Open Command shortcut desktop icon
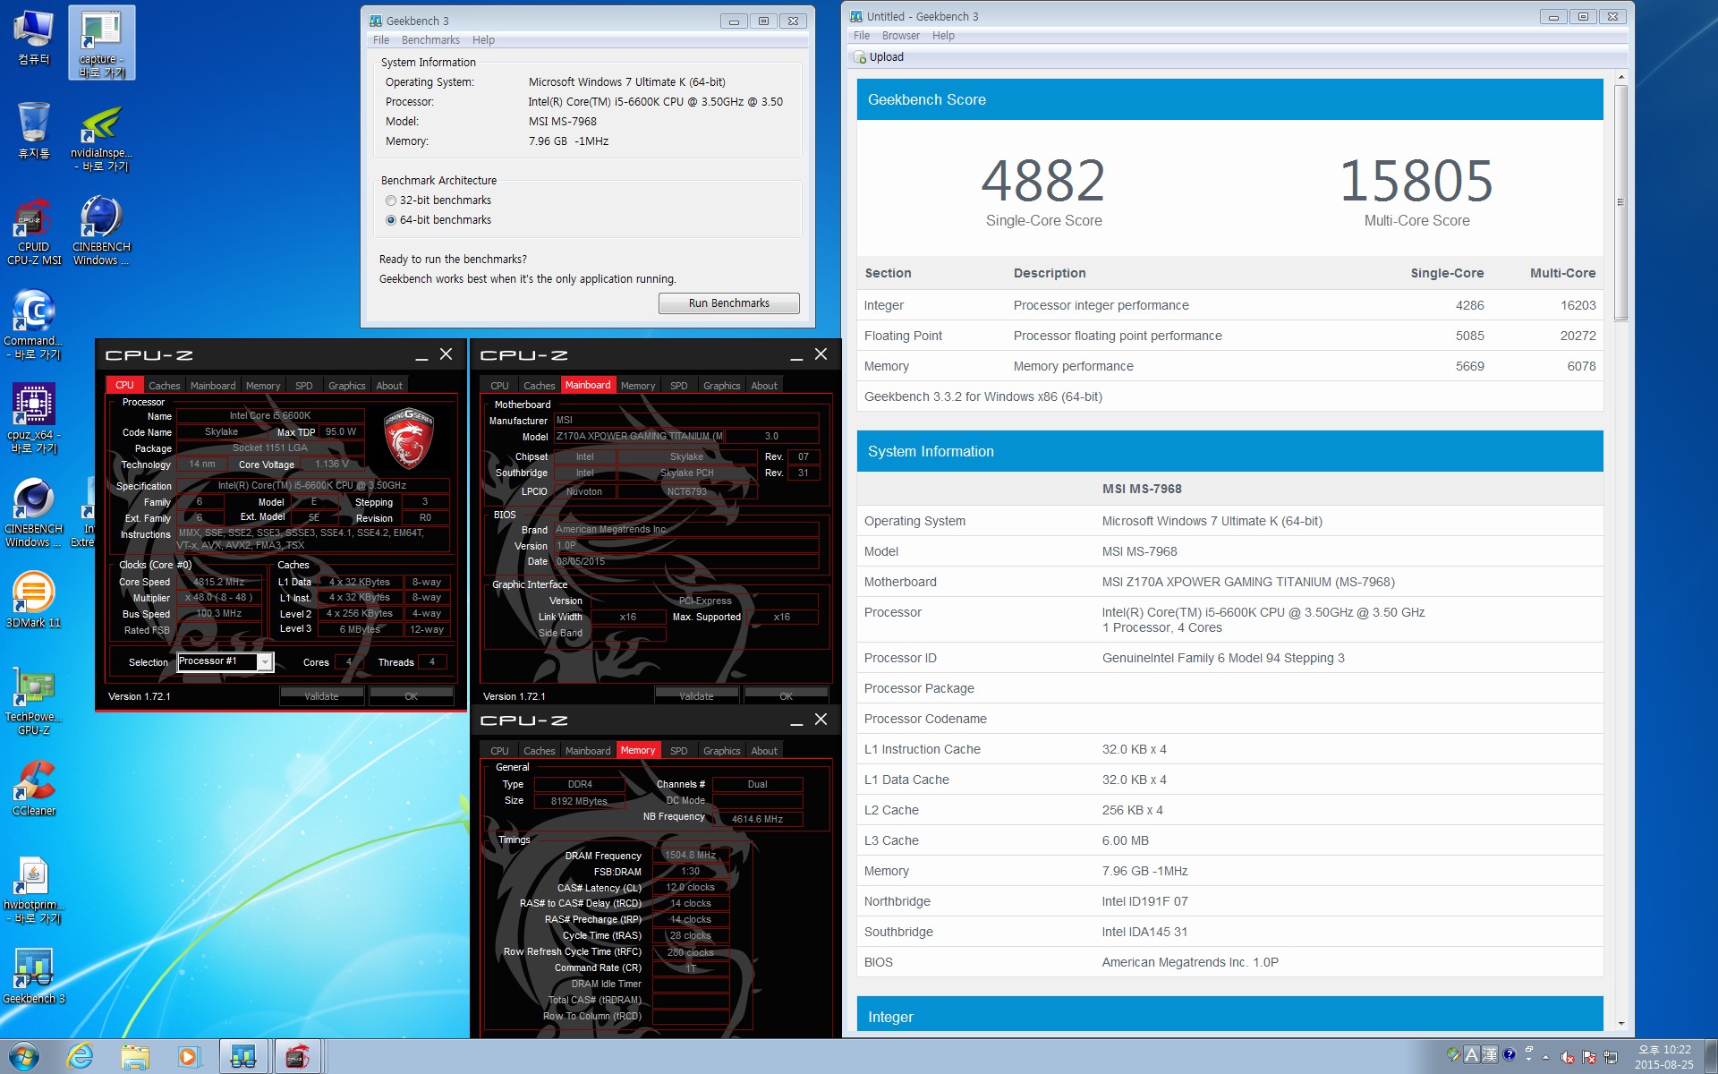1718x1074 pixels. 33,325
